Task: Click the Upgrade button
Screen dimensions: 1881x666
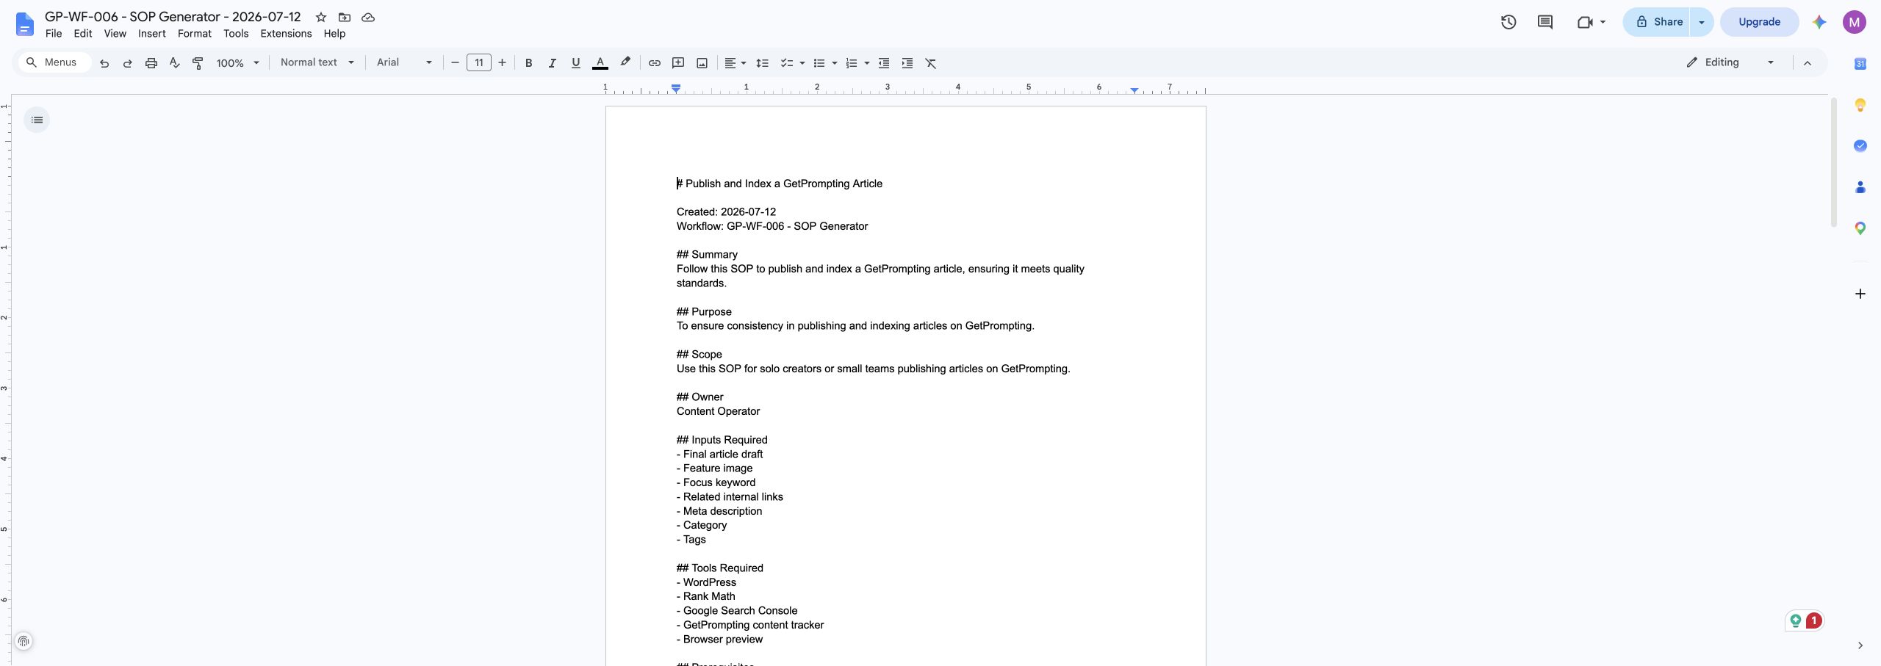Action: pos(1759,22)
